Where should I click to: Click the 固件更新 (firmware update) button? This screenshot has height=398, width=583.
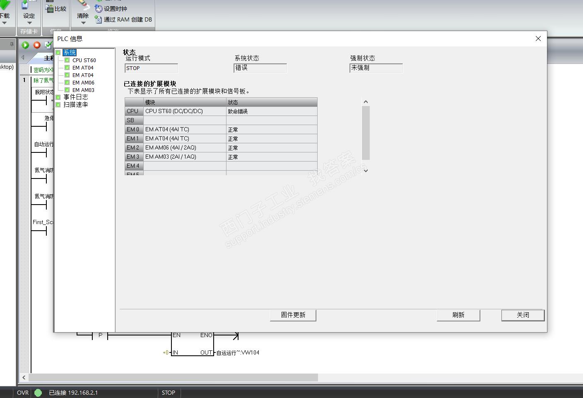click(293, 315)
